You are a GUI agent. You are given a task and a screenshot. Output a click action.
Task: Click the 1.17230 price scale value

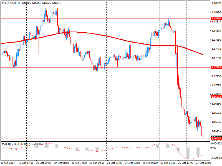[x=216, y=76]
